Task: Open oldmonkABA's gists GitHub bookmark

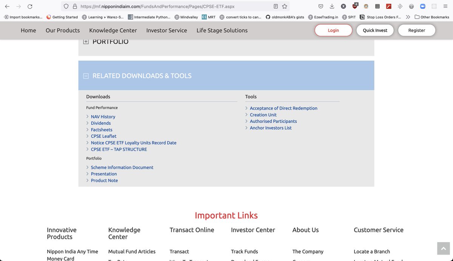Action: (285, 17)
